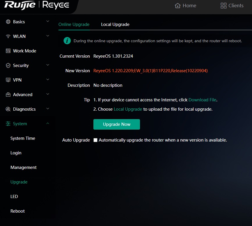Click the orange new version text
This screenshot has height=226, width=252.
point(151,71)
